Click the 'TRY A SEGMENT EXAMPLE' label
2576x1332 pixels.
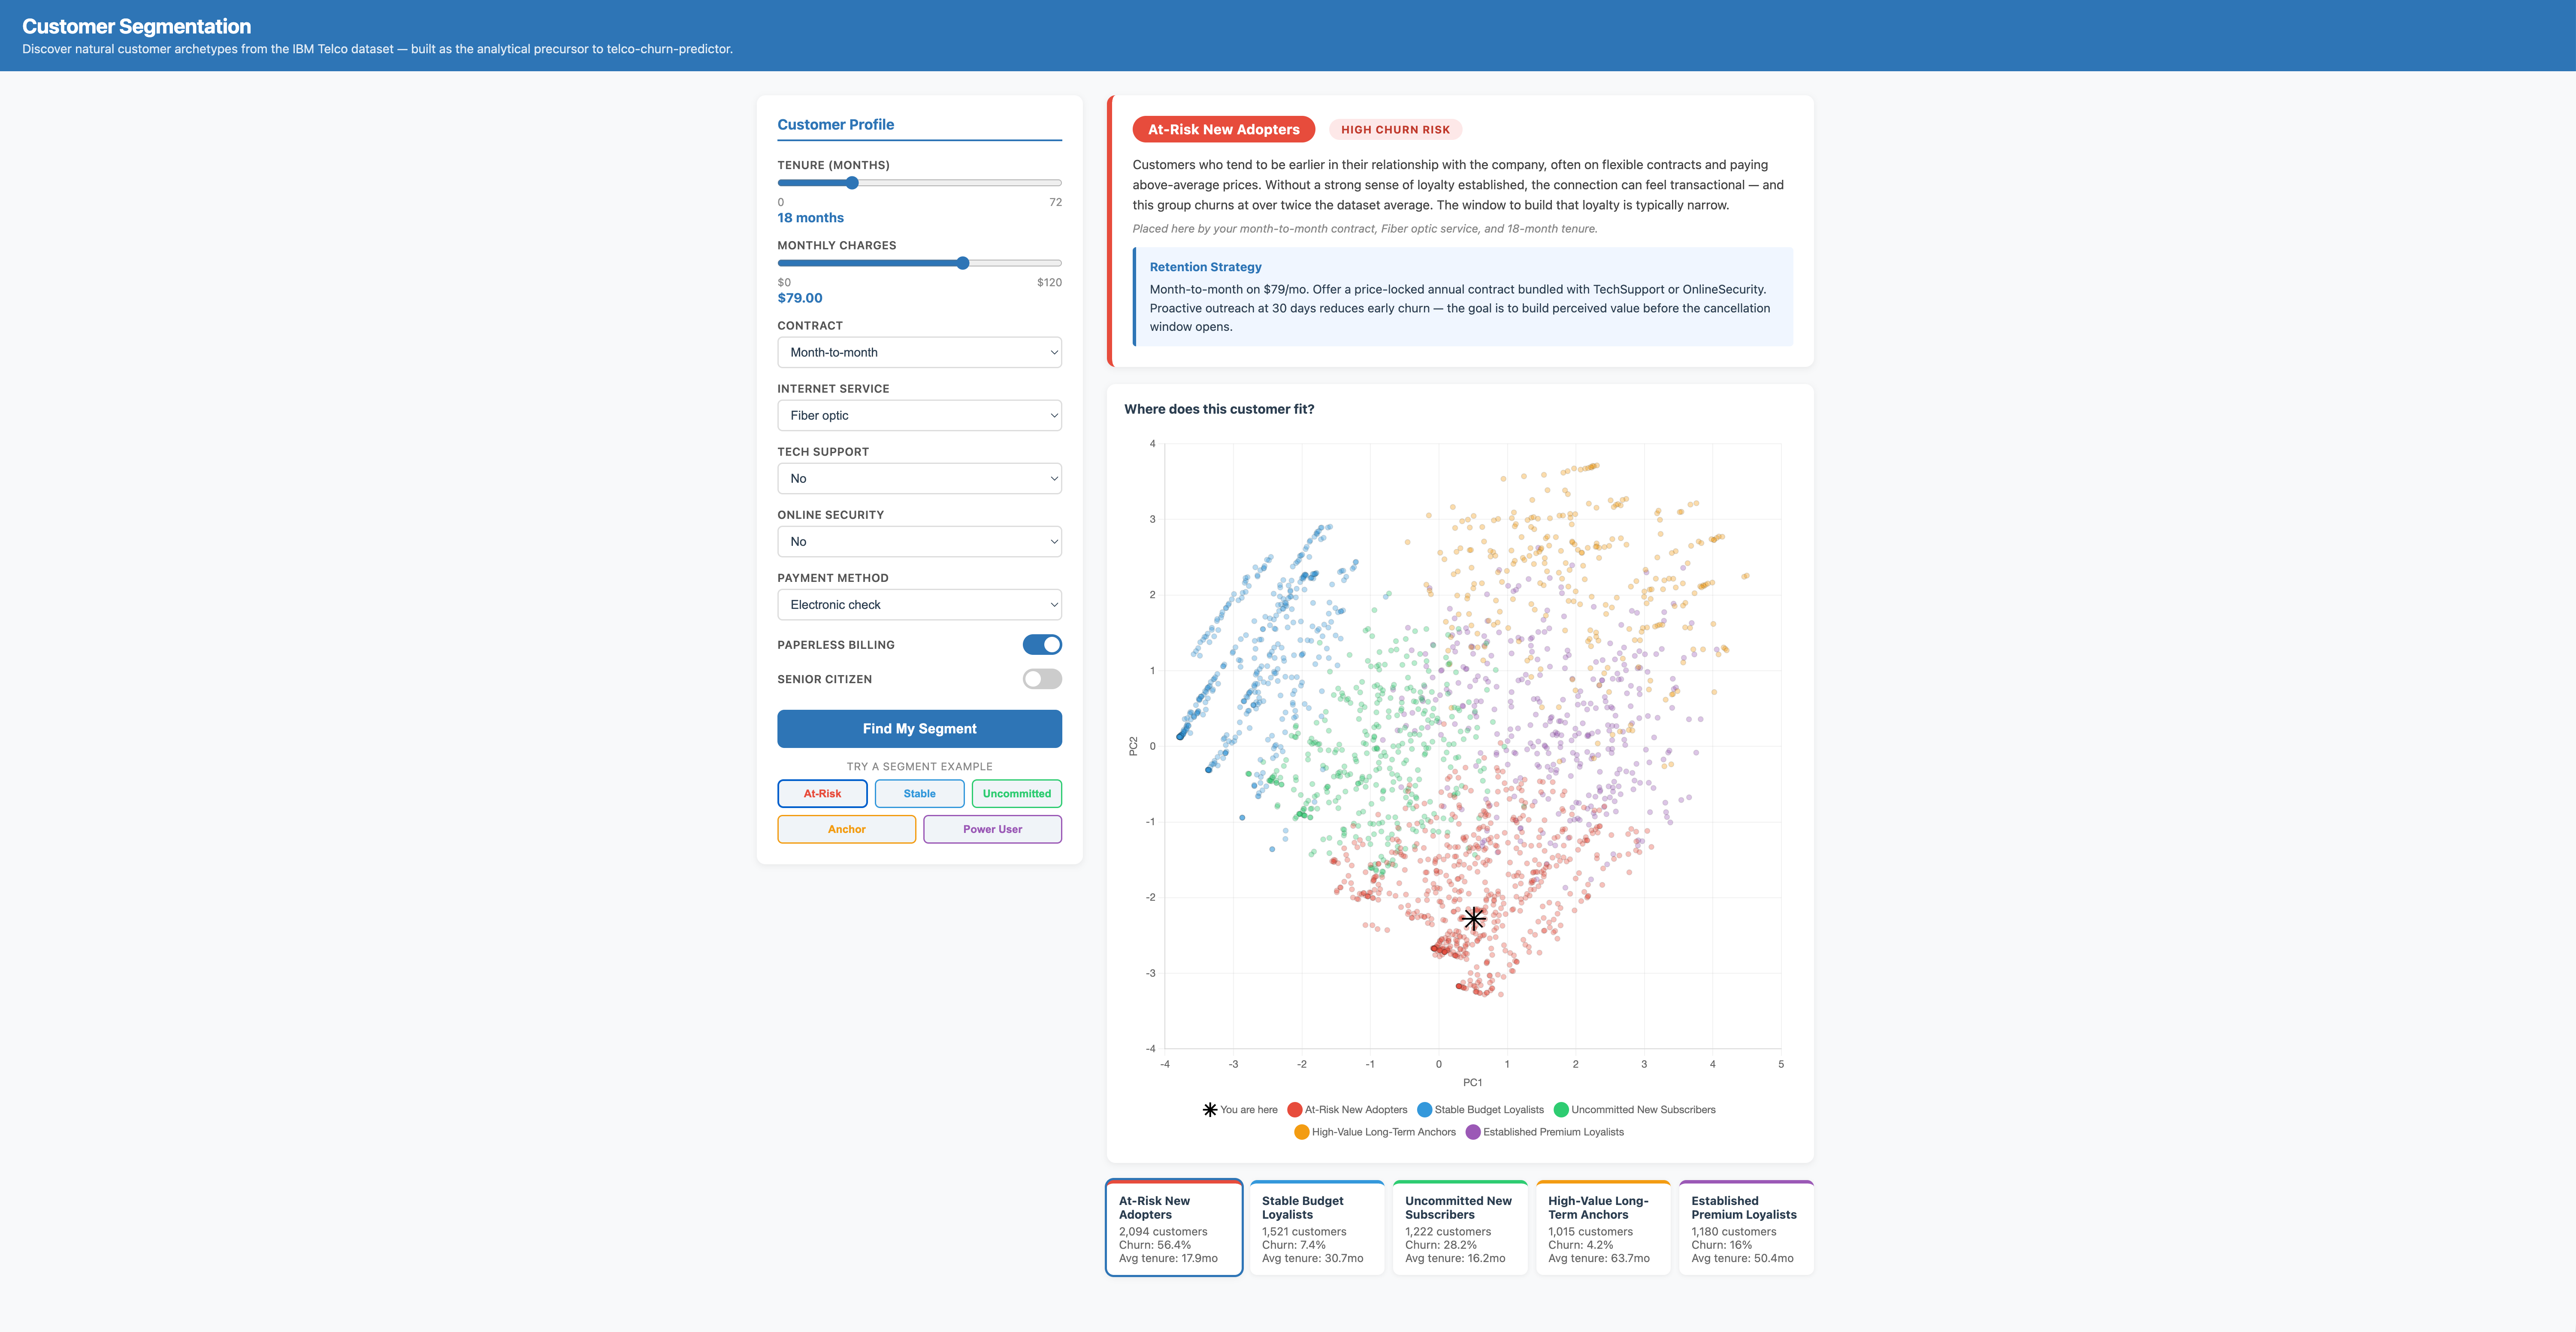(919, 767)
